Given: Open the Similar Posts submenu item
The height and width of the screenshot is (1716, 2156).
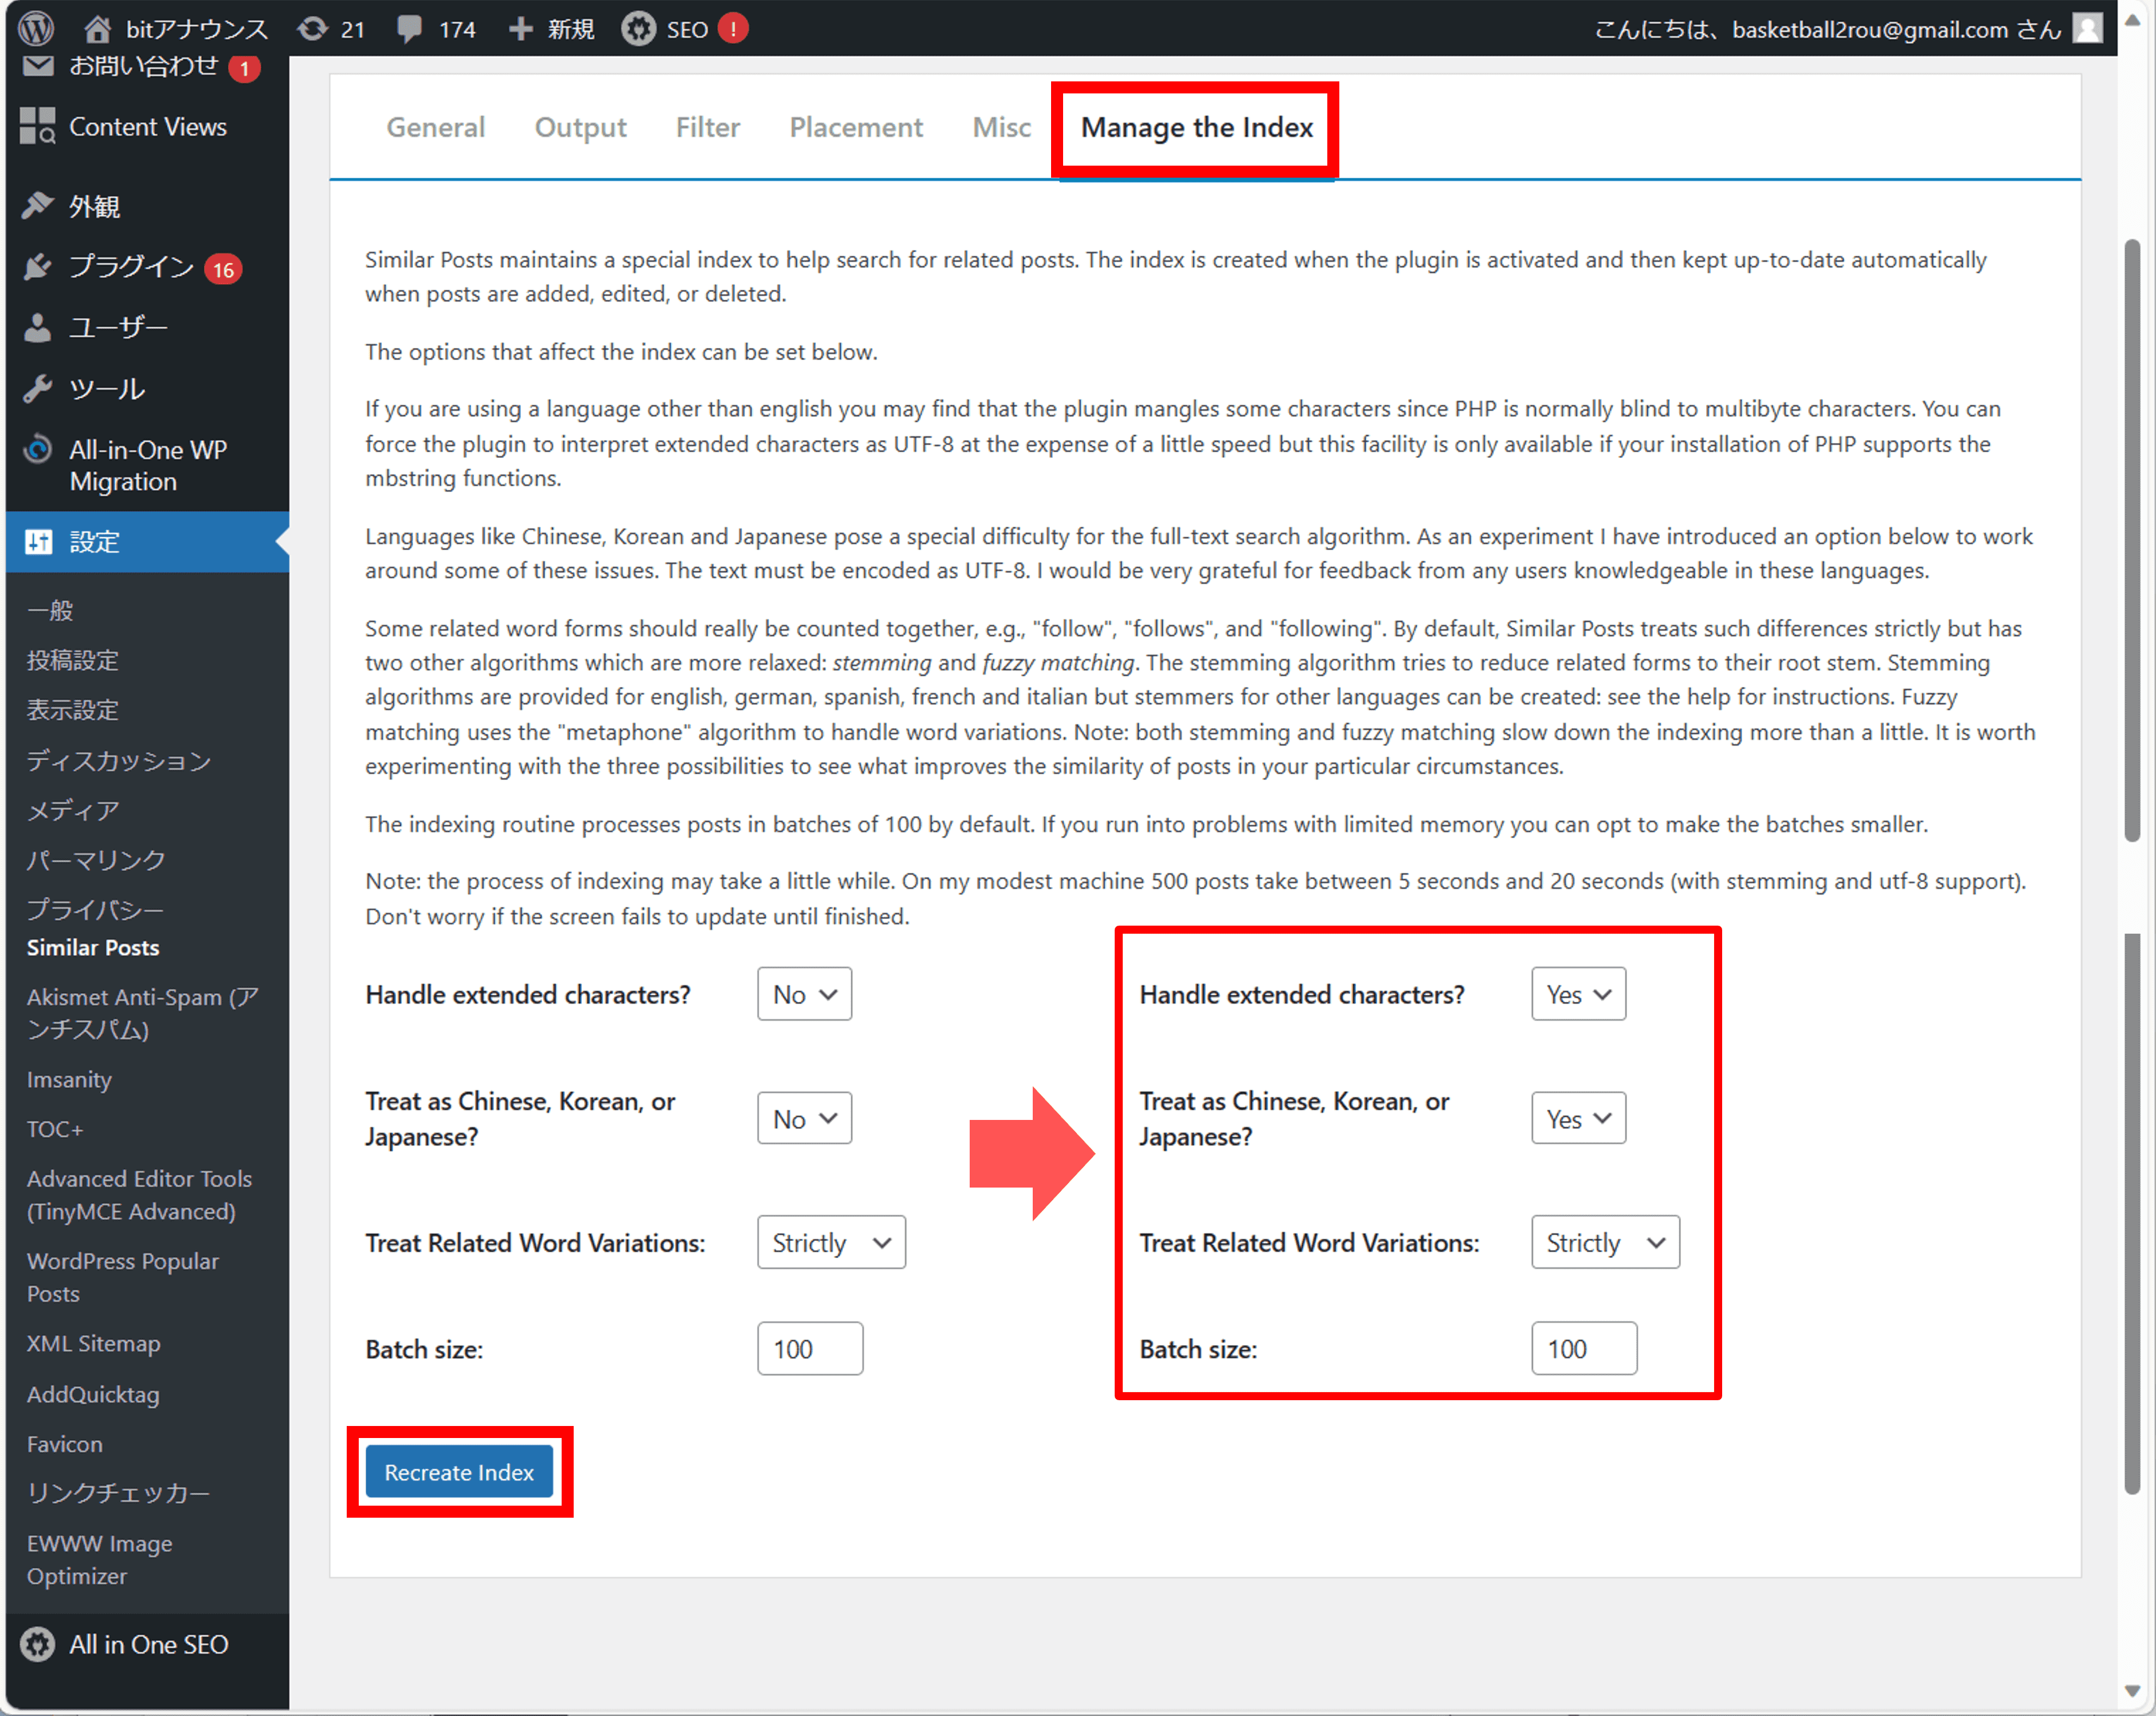Looking at the screenshot, I should pos(93,947).
